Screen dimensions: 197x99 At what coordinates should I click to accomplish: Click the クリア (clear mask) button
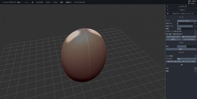click(173, 37)
